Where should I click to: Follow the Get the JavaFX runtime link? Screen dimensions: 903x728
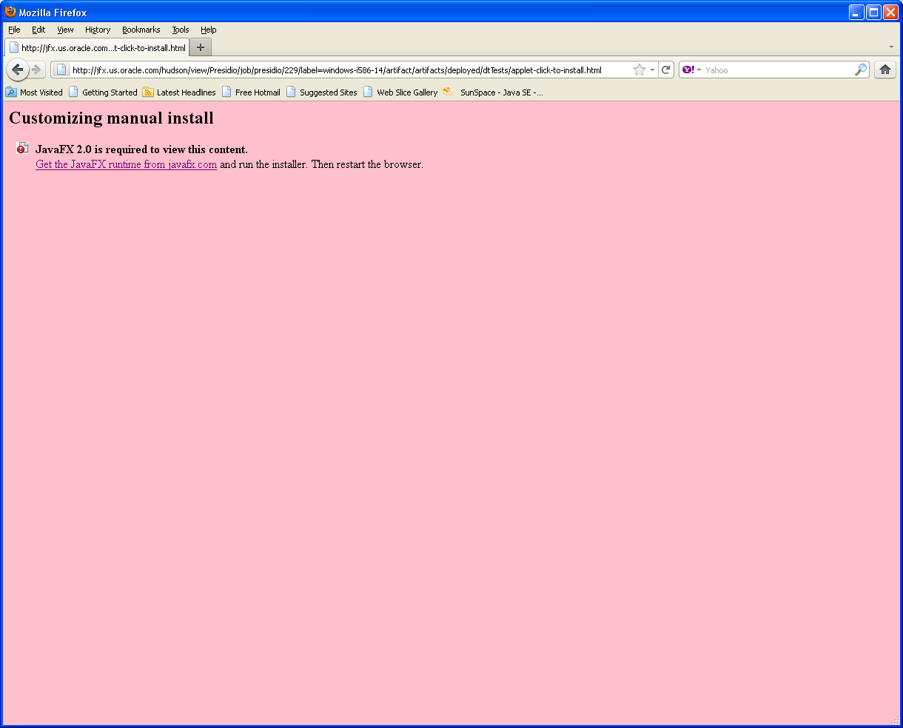126,164
